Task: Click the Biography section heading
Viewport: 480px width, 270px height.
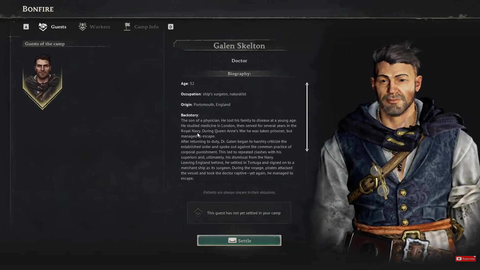Action: [x=239, y=74]
